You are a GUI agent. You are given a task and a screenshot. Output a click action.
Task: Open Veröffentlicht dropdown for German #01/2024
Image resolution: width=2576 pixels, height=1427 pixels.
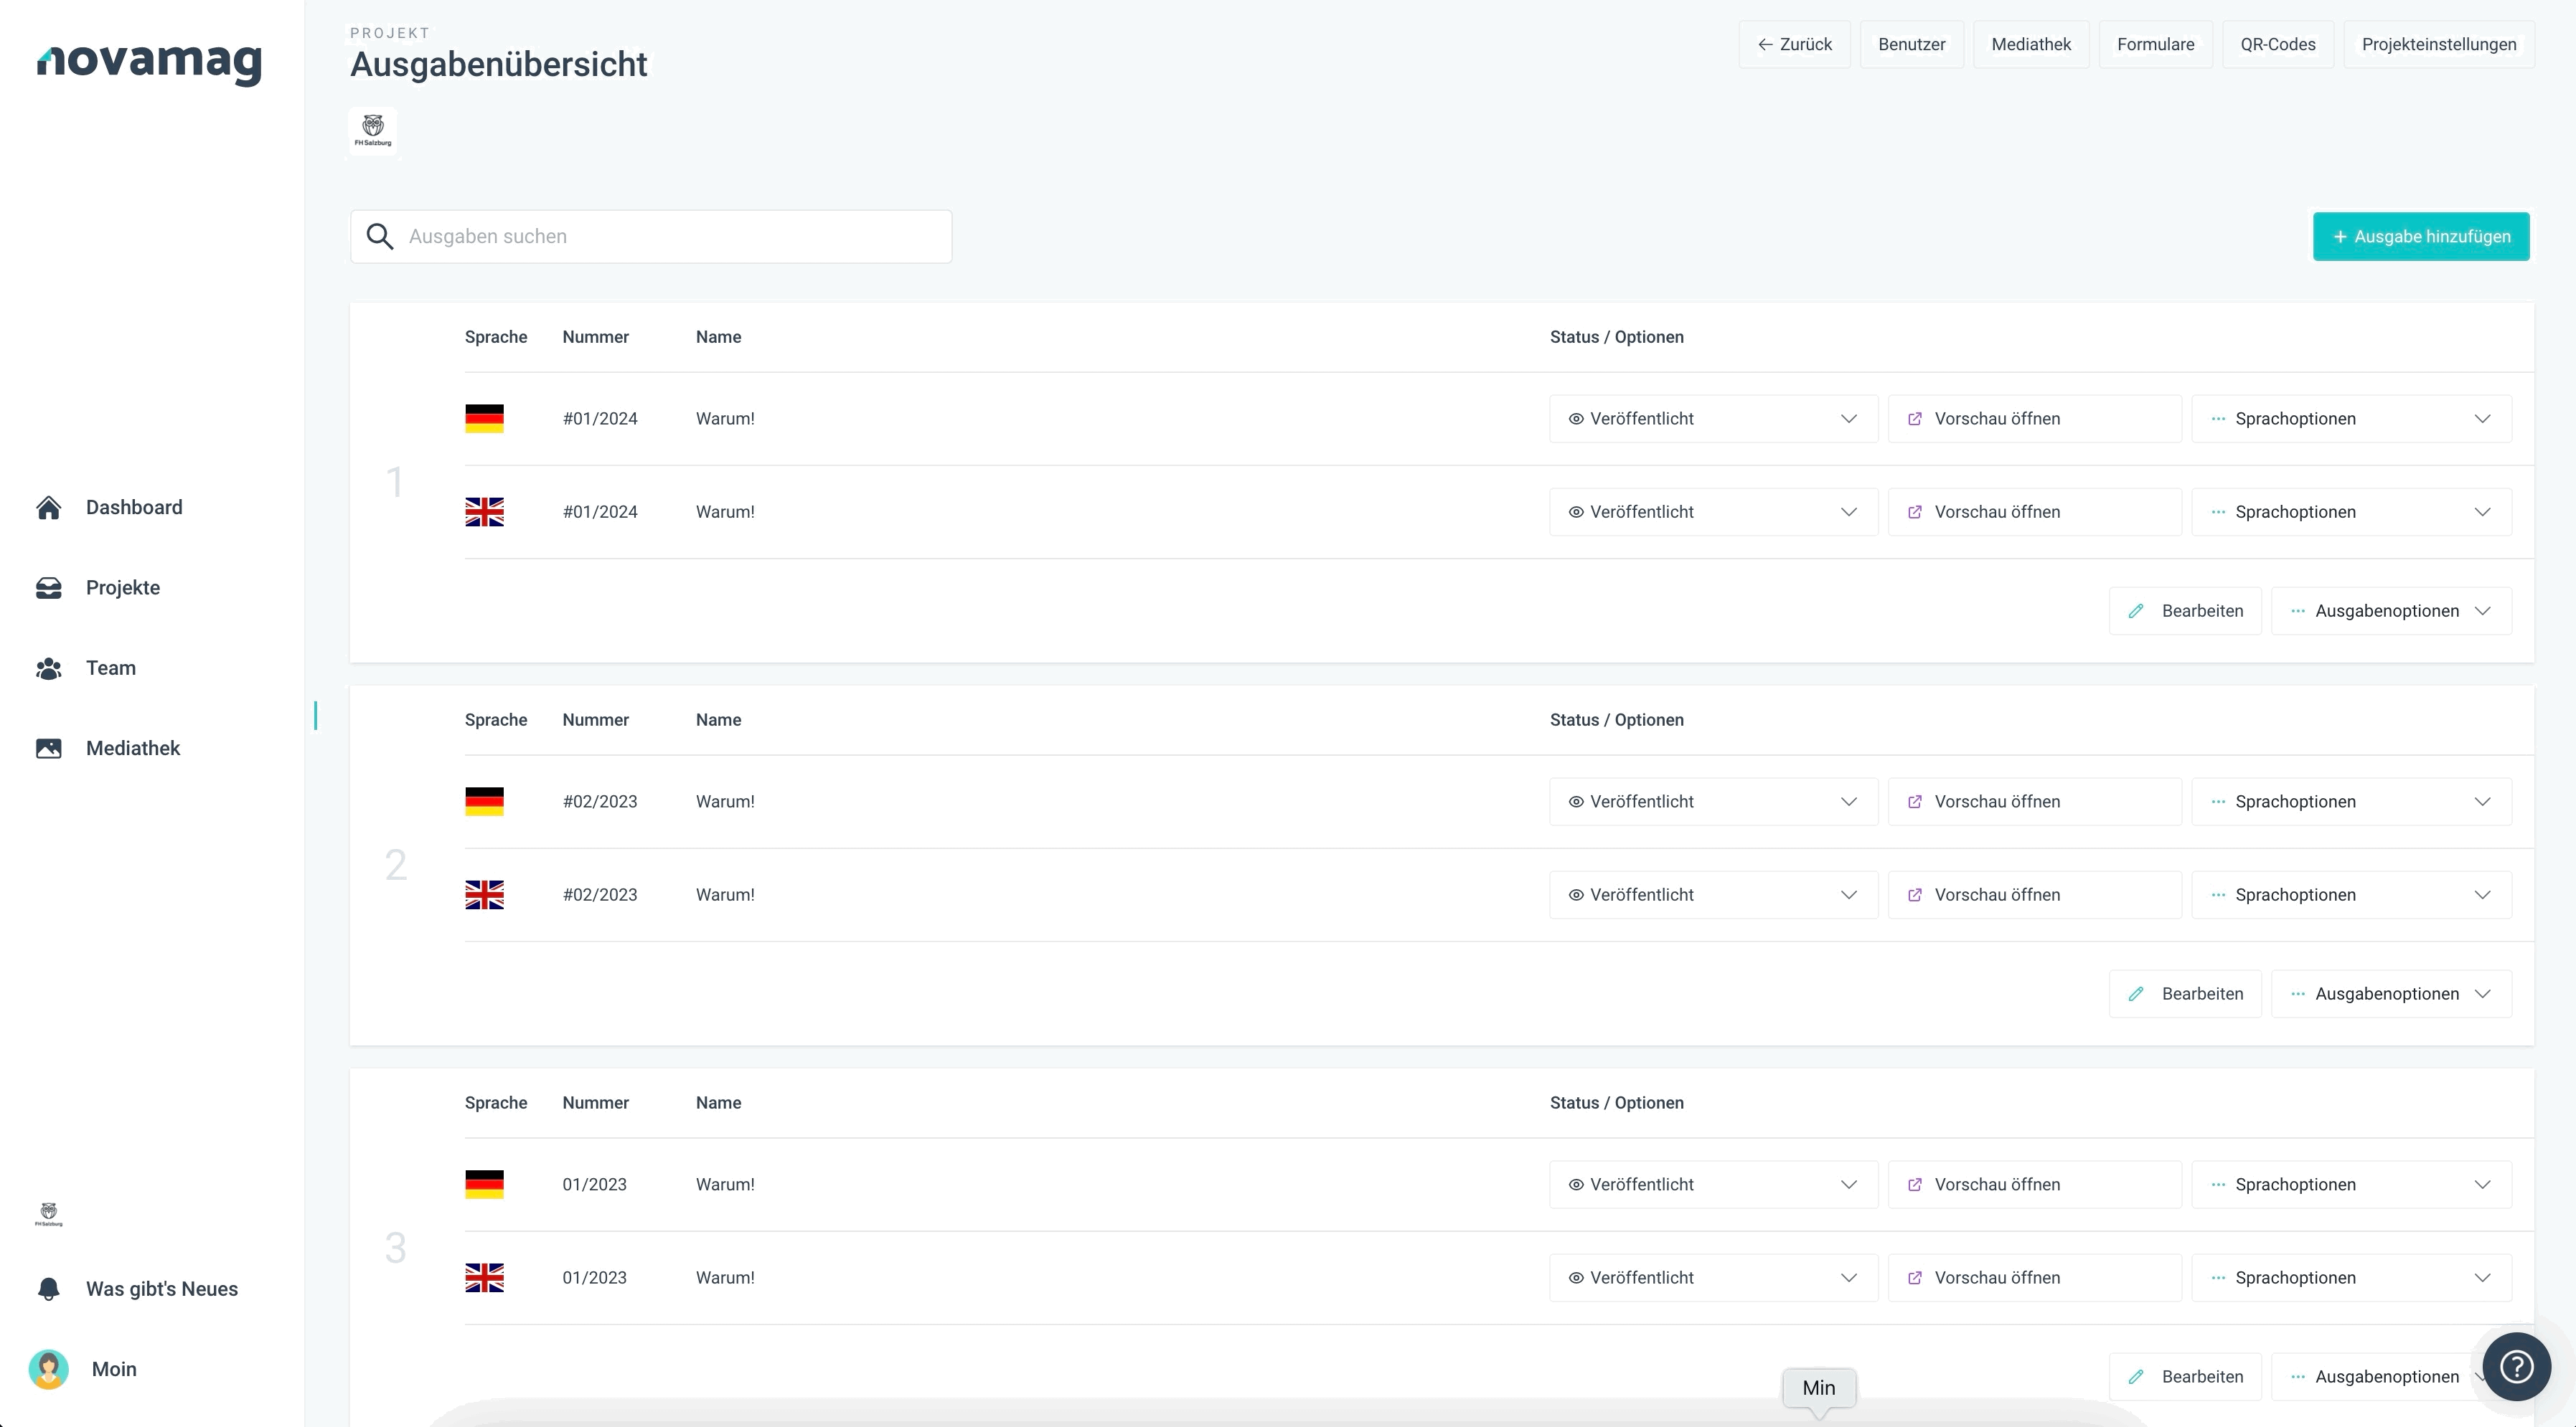(x=1714, y=419)
